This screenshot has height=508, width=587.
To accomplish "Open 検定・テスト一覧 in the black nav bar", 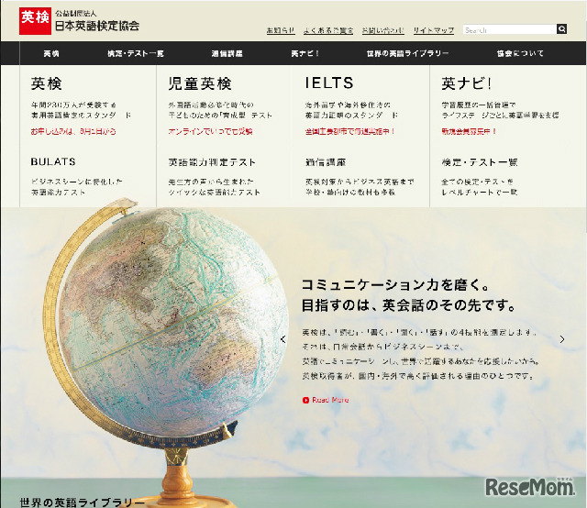I will pyautogui.click(x=136, y=53).
